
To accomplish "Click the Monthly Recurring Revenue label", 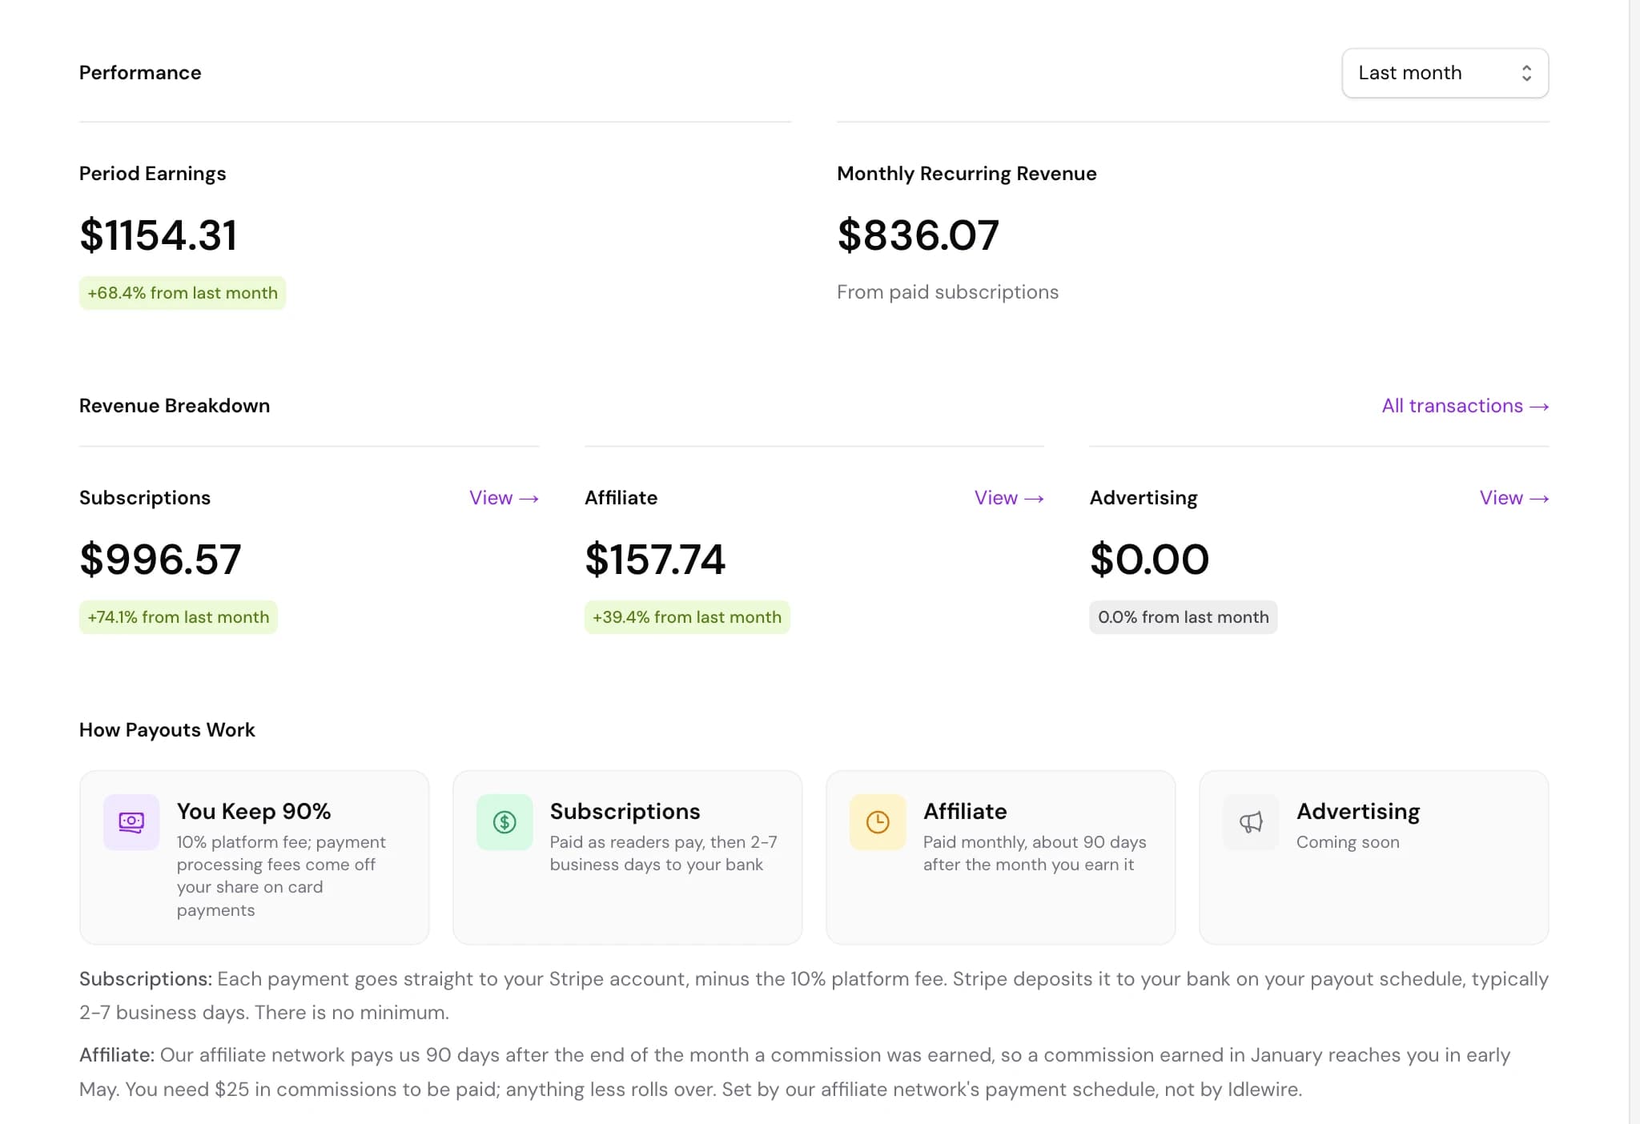I will click(x=967, y=174).
